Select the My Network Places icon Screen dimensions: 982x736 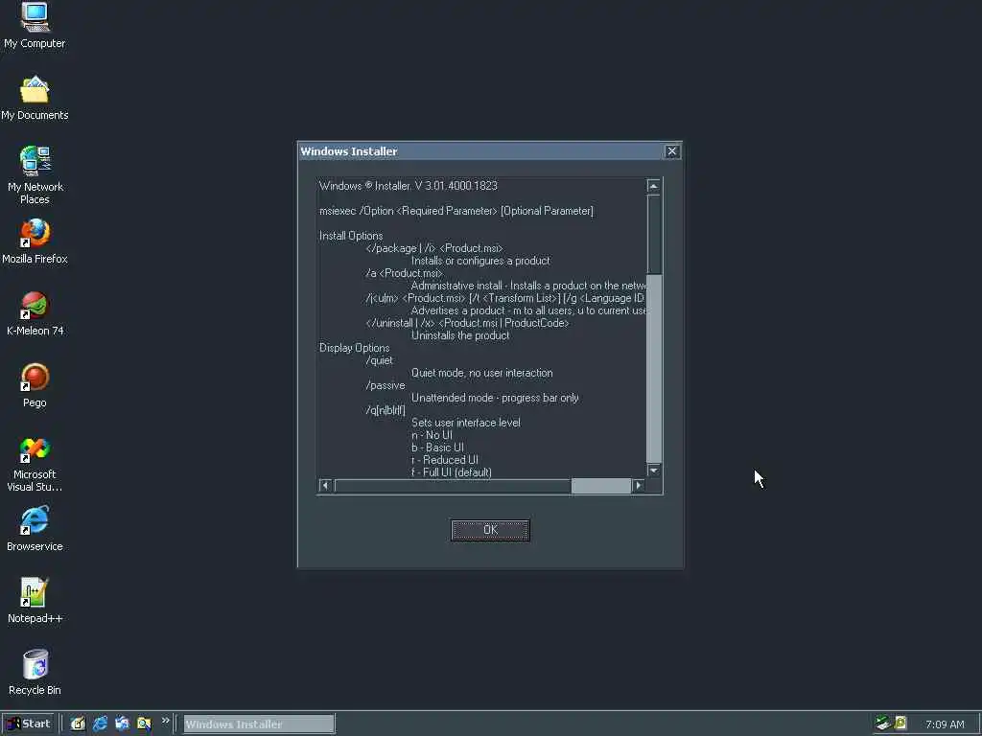[35, 175]
